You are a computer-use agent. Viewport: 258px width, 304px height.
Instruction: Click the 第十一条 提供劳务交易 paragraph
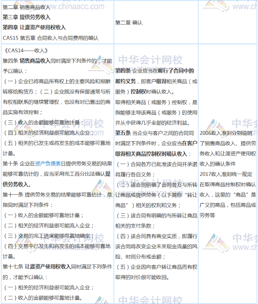coord(57,195)
